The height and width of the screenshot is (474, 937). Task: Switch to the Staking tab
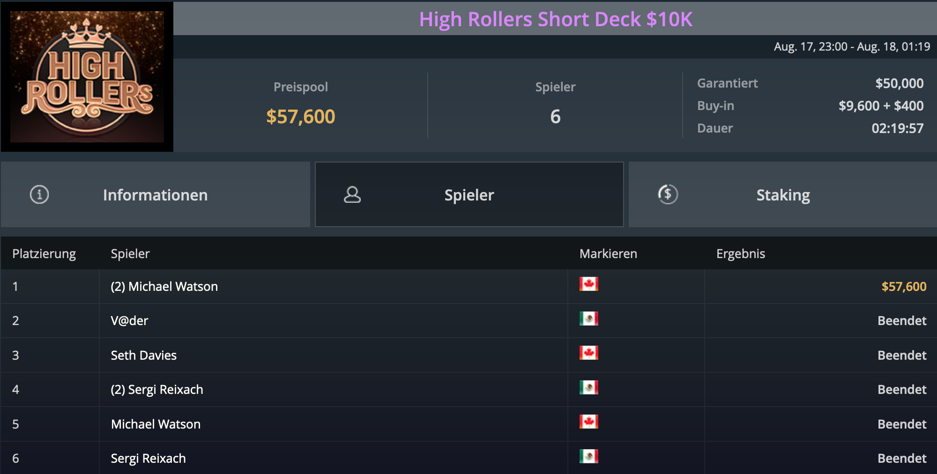783,195
